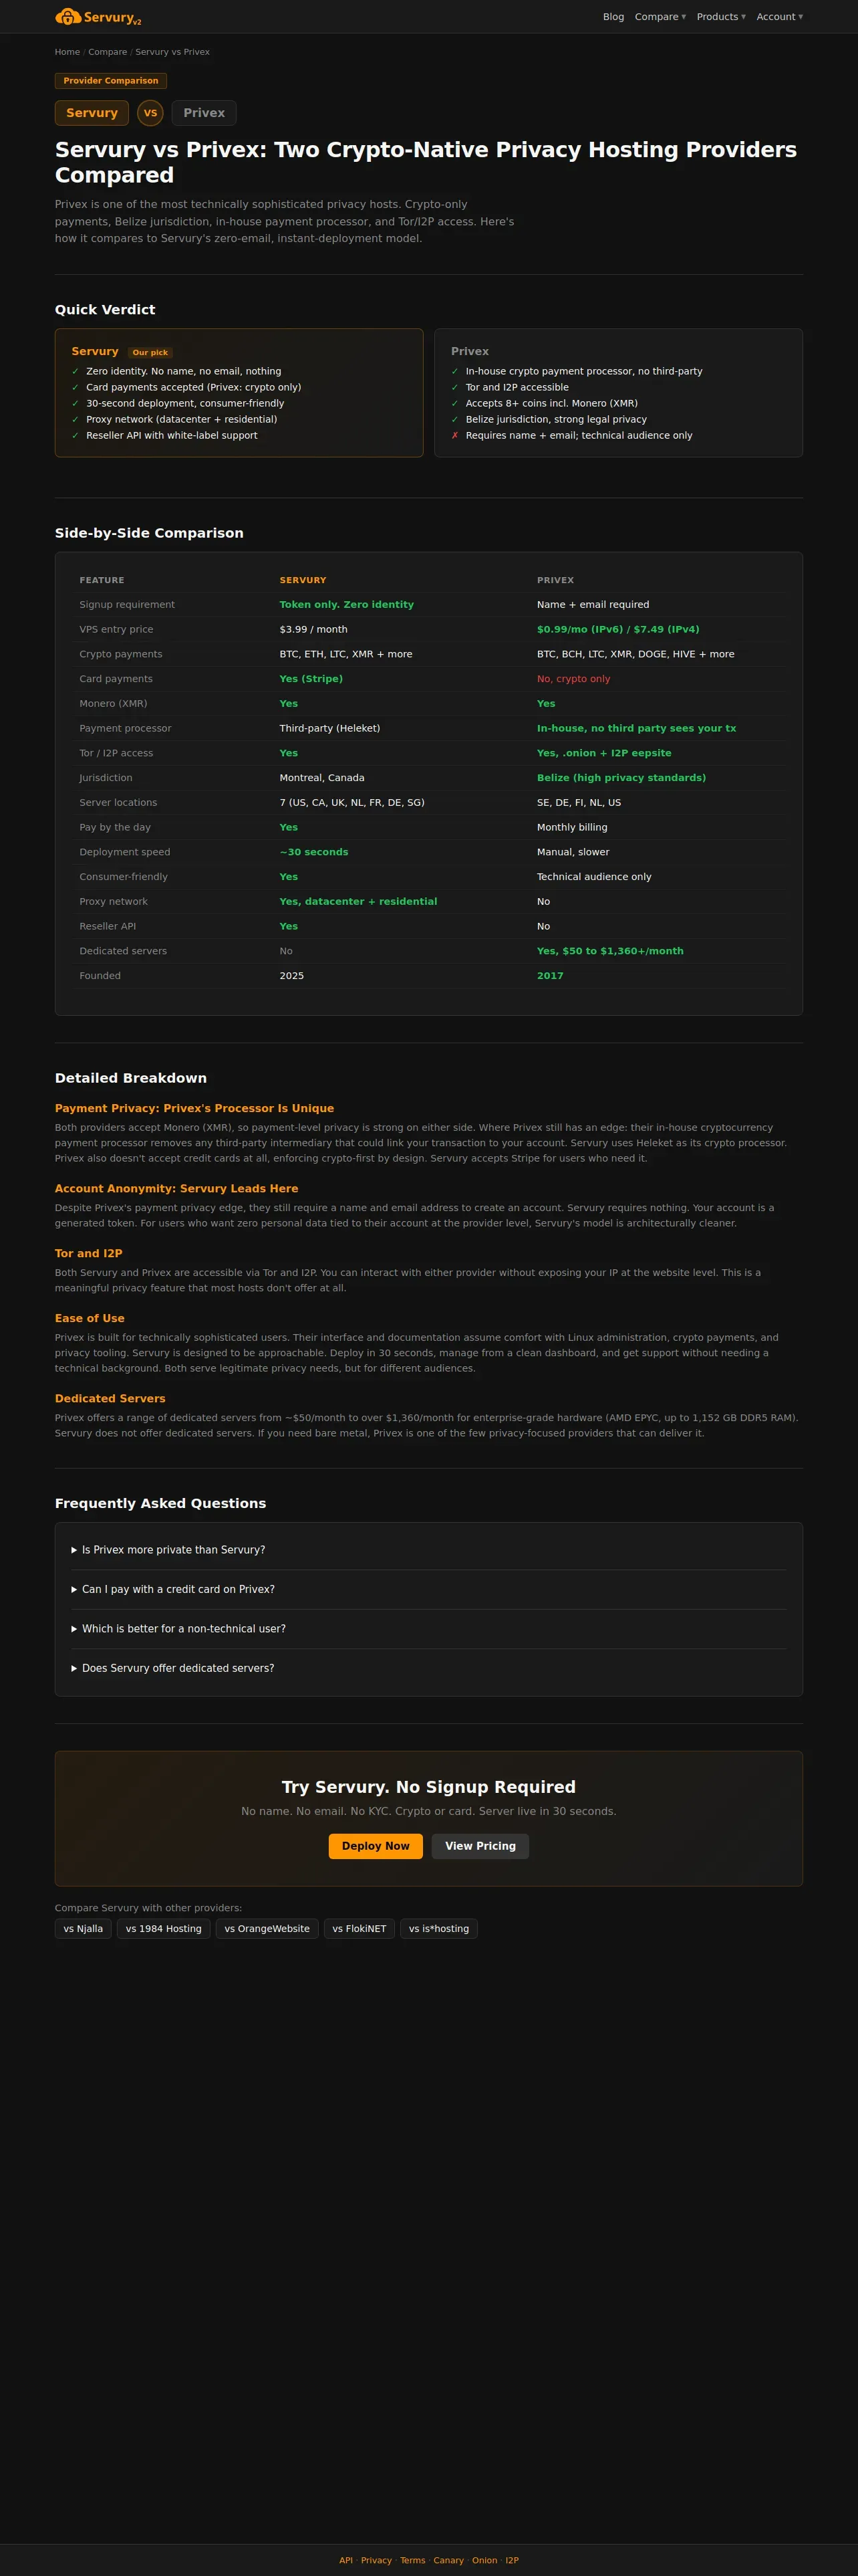Viewport: 858px width, 2576px height.
Task: Click the "Monthly billing" cell
Action: click(572, 828)
